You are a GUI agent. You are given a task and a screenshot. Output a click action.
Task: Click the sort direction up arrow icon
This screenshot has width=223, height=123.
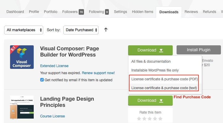[x=106, y=30]
